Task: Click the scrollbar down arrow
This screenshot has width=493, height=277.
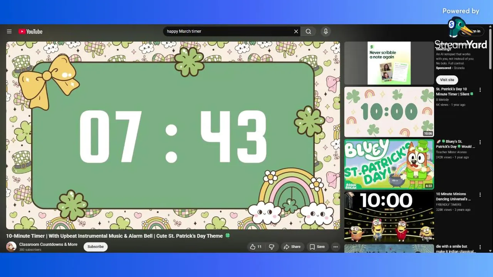Action: pos(490,250)
